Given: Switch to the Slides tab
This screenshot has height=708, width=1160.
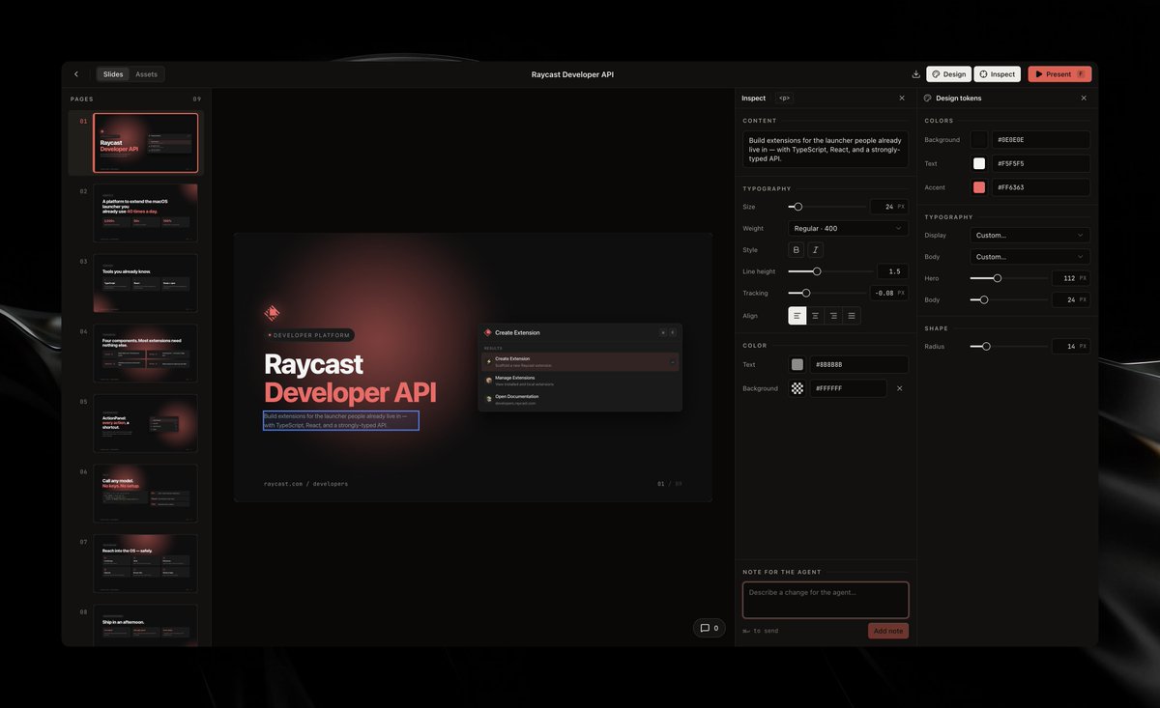Looking at the screenshot, I should click(x=113, y=74).
